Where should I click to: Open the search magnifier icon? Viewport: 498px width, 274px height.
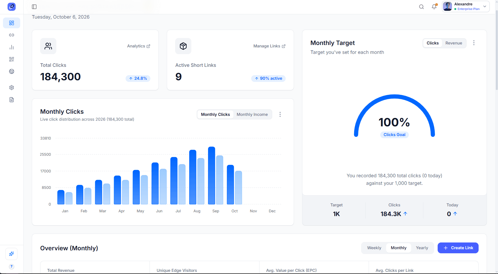tap(421, 7)
